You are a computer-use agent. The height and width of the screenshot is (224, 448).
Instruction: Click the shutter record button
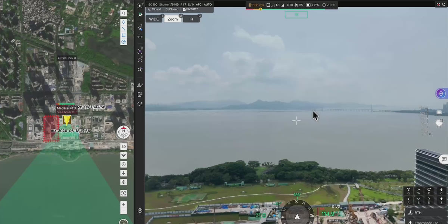click(439, 123)
